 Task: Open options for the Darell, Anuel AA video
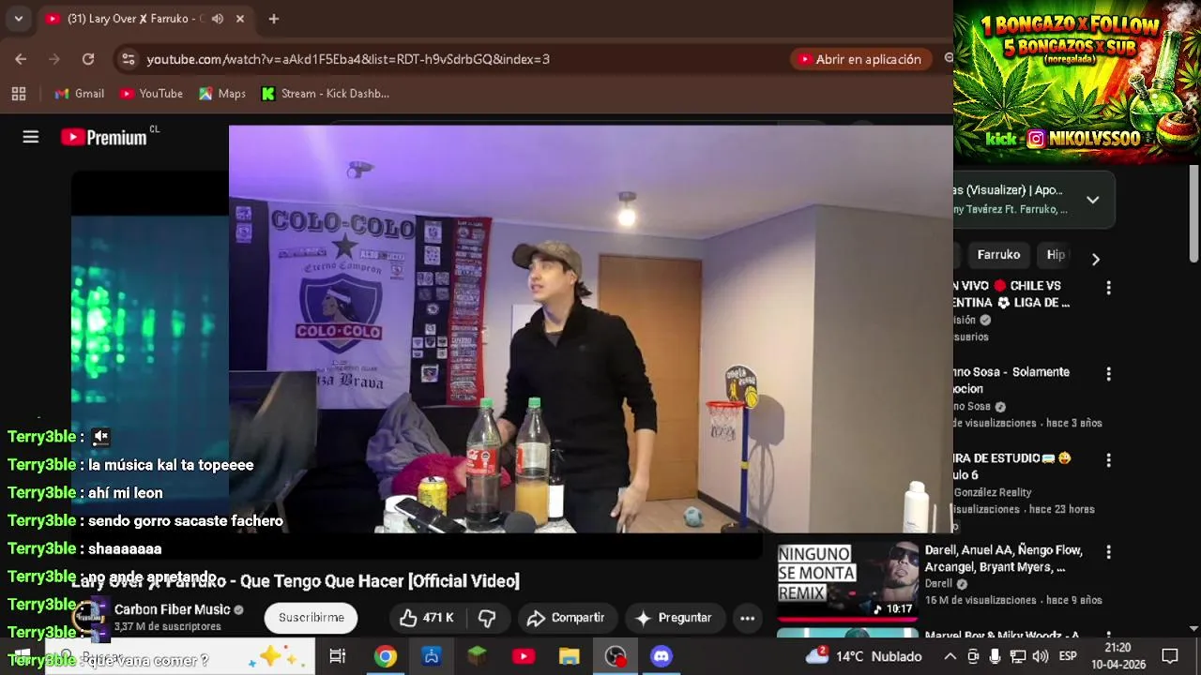click(1108, 552)
